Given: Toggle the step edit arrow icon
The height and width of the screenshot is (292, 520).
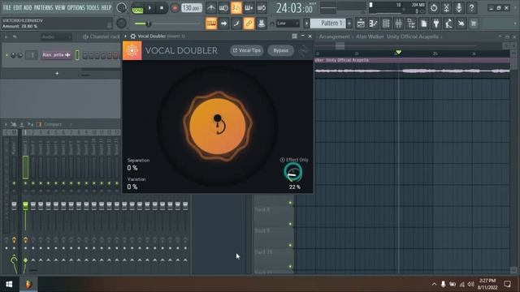Looking at the screenshot, I should tap(224, 24).
